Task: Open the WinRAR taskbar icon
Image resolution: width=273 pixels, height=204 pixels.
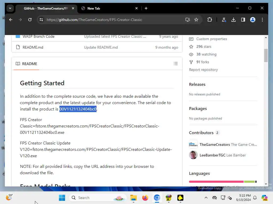Action: pyautogui.click(x=168, y=198)
